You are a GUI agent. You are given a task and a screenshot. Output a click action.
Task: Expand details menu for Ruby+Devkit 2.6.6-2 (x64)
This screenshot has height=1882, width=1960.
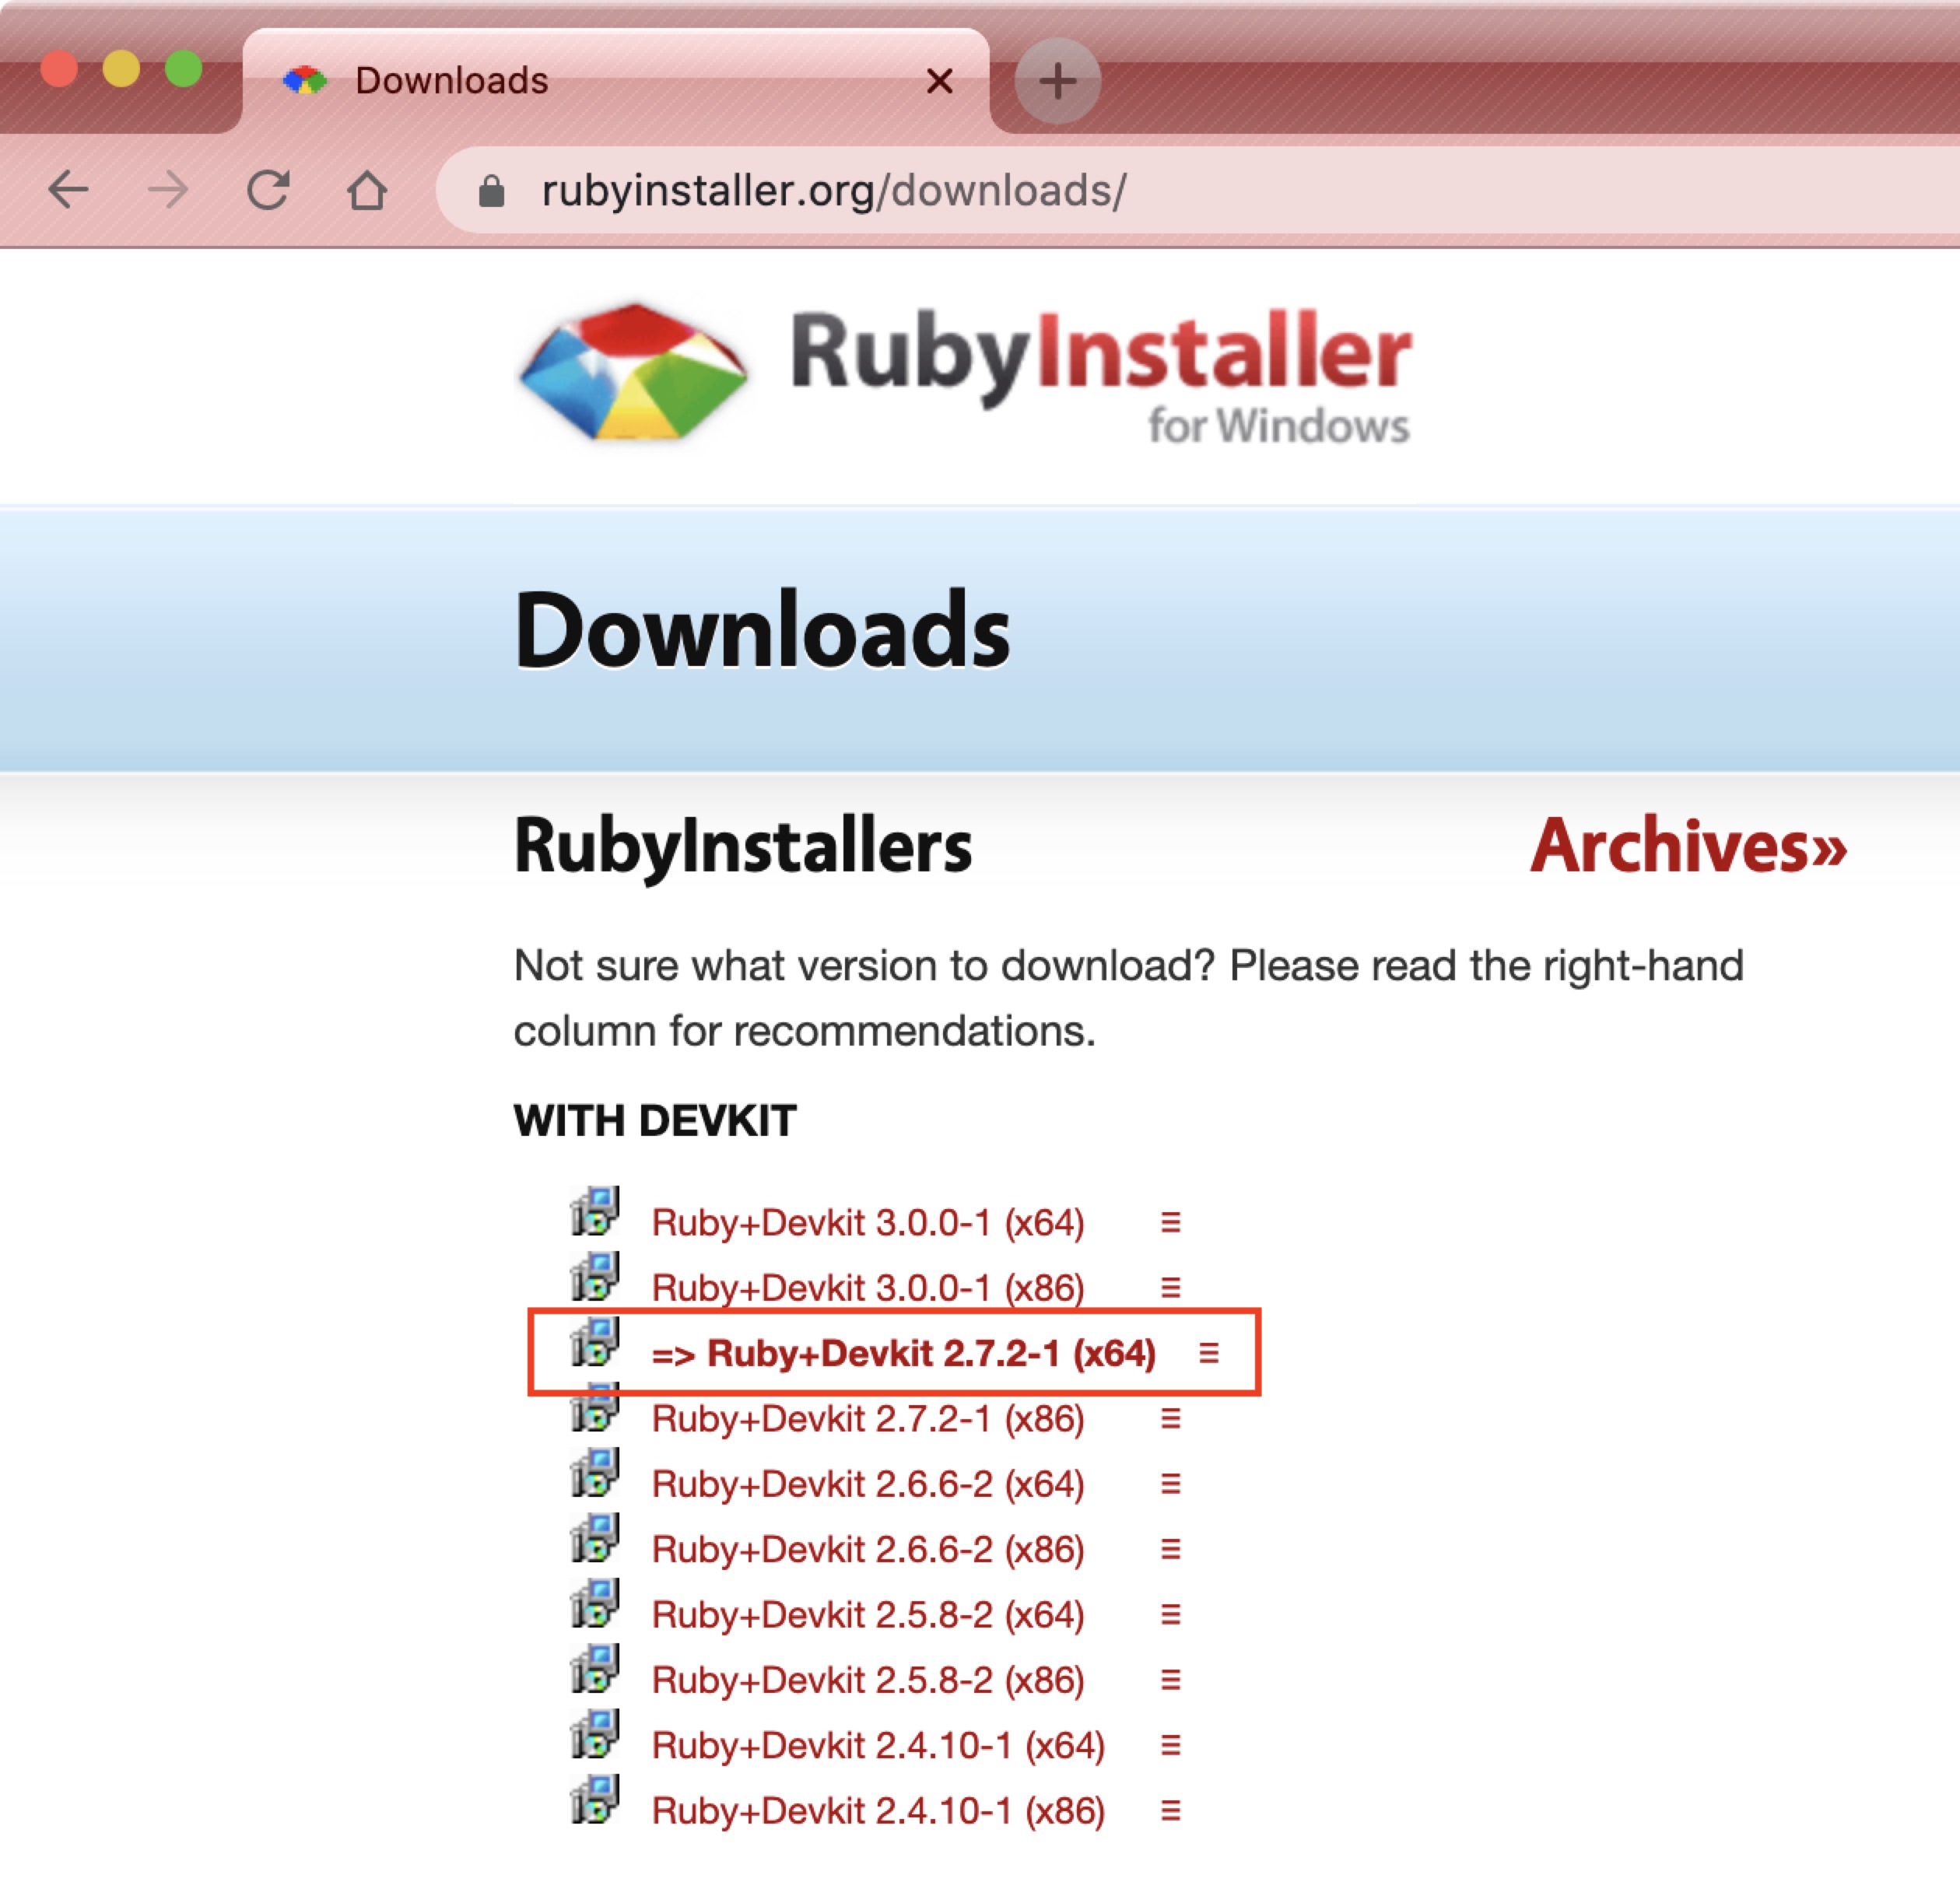coord(1170,1483)
